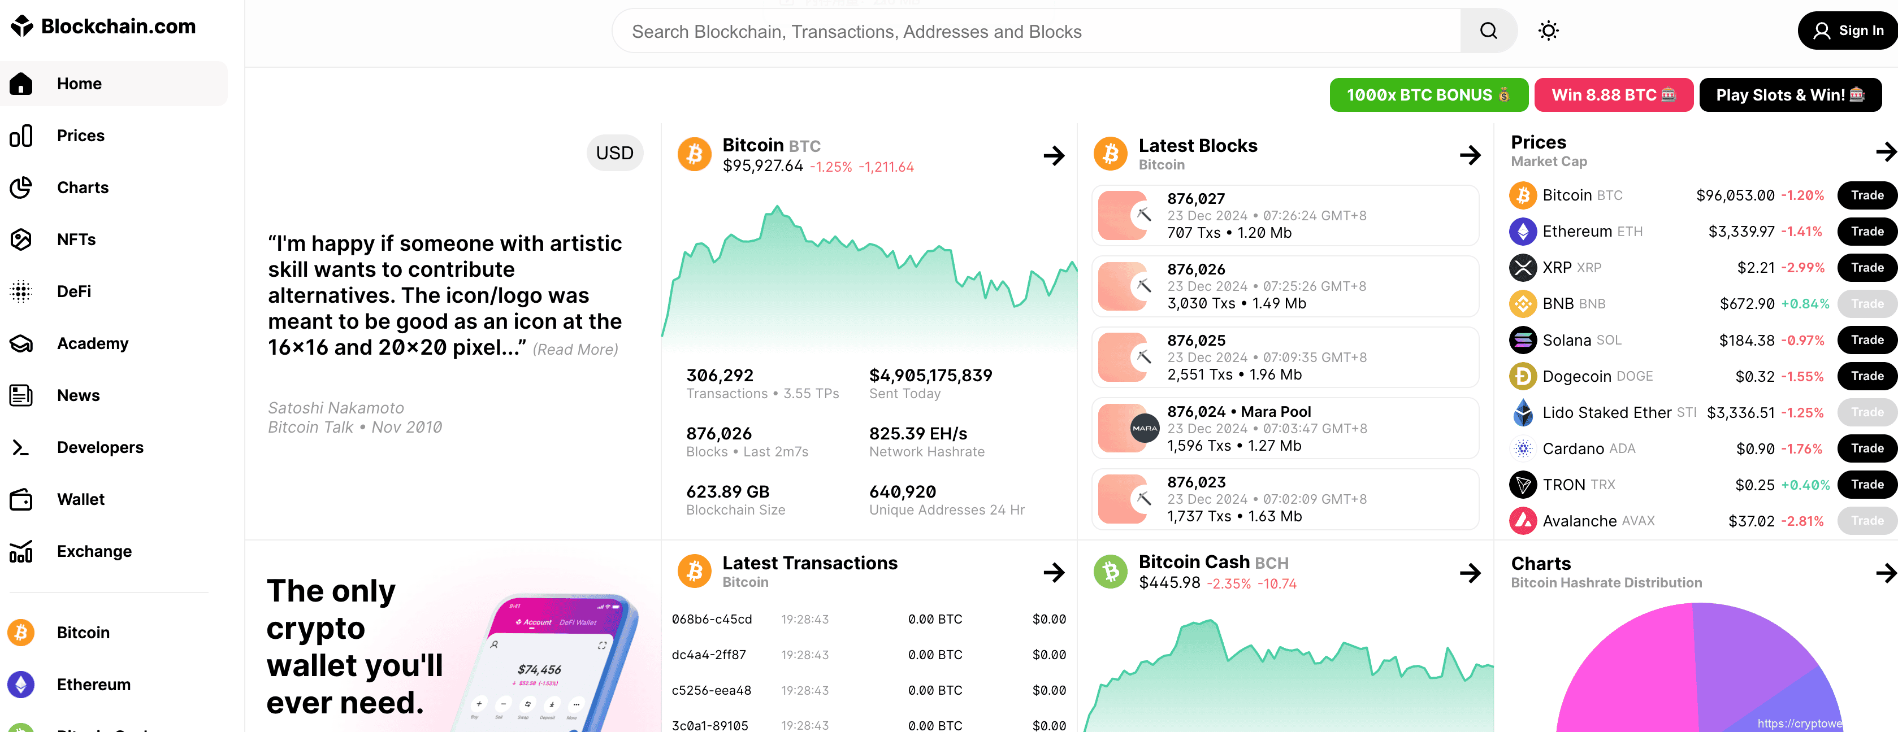The width and height of the screenshot is (1898, 732).
Task: Click the search magnifier icon
Action: (1488, 31)
